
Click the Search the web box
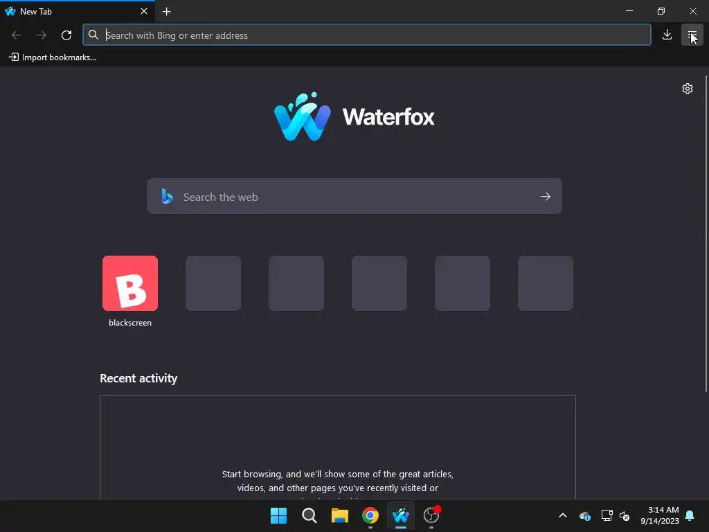point(354,196)
